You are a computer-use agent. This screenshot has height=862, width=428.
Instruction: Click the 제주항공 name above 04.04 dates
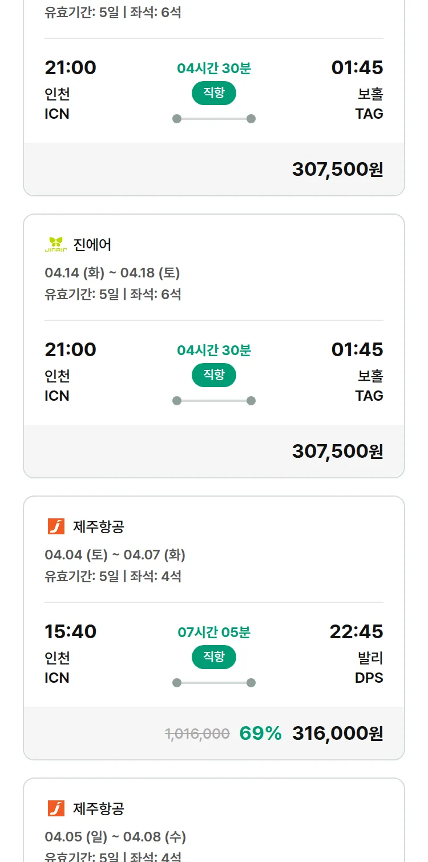(x=98, y=526)
